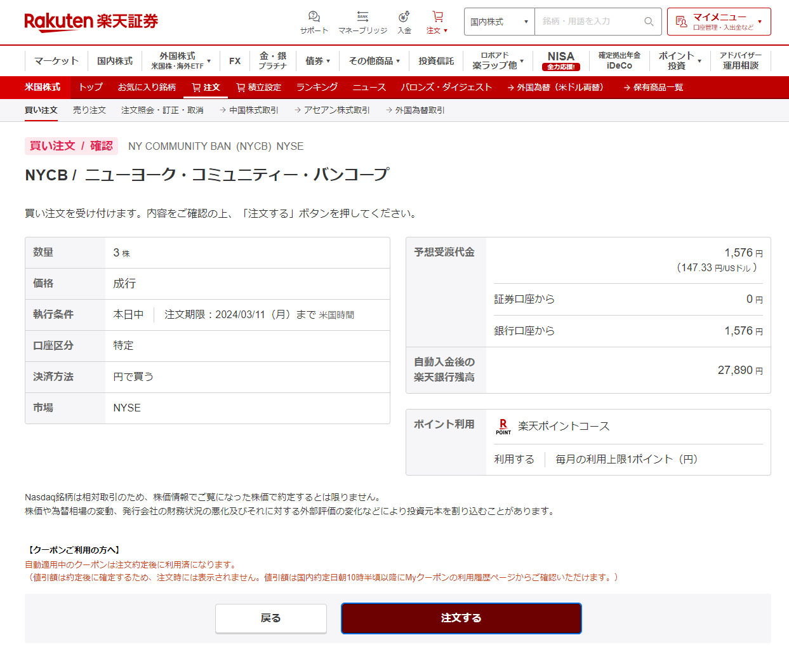
Task: Open the ポイント投資 dropdown menu
Action: coord(679,61)
